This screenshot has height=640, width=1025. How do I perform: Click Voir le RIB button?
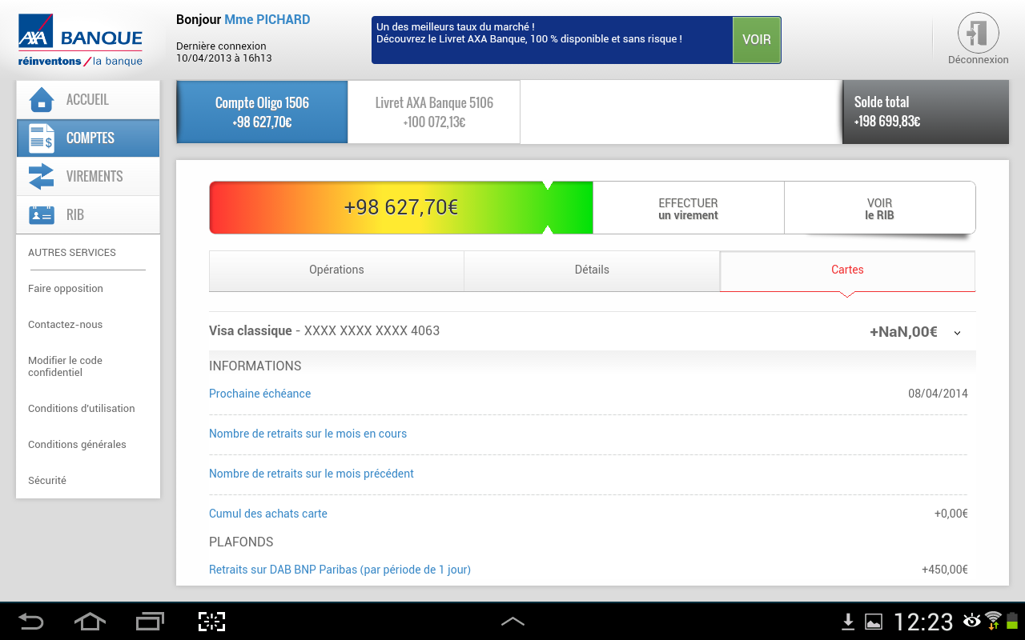879,209
